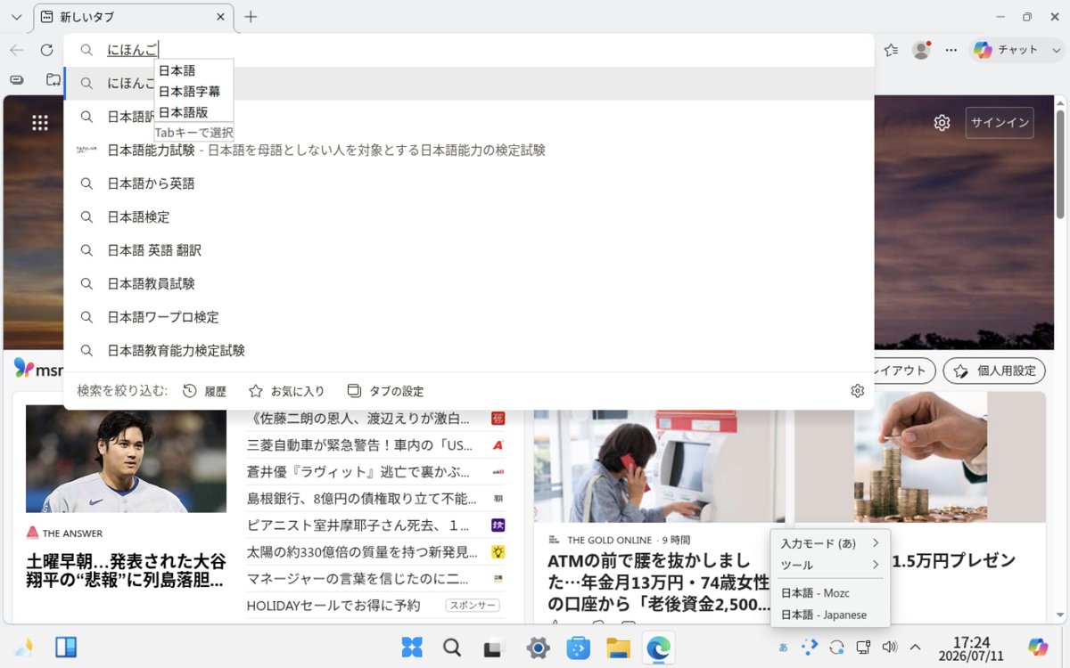Select suggestion 日本語能力試験
This screenshot has height=668, width=1070.
click(468, 151)
